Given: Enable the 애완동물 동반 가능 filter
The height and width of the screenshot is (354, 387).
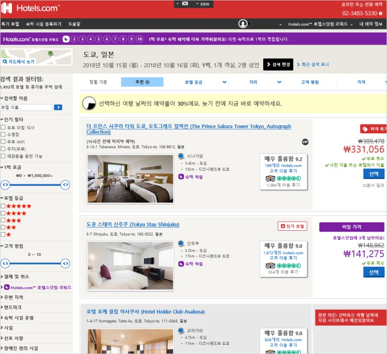Looking at the screenshot, I should click(x=3, y=156).
